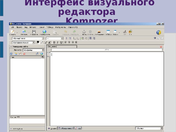176x132 pixels.
Task: Click inside the blank page editing area
Action: tap(107, 89)
